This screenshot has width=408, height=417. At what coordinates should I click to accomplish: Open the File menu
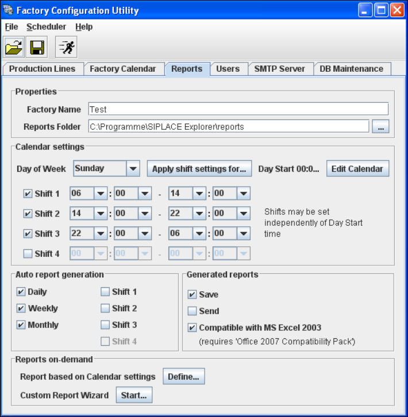[11, 27]
